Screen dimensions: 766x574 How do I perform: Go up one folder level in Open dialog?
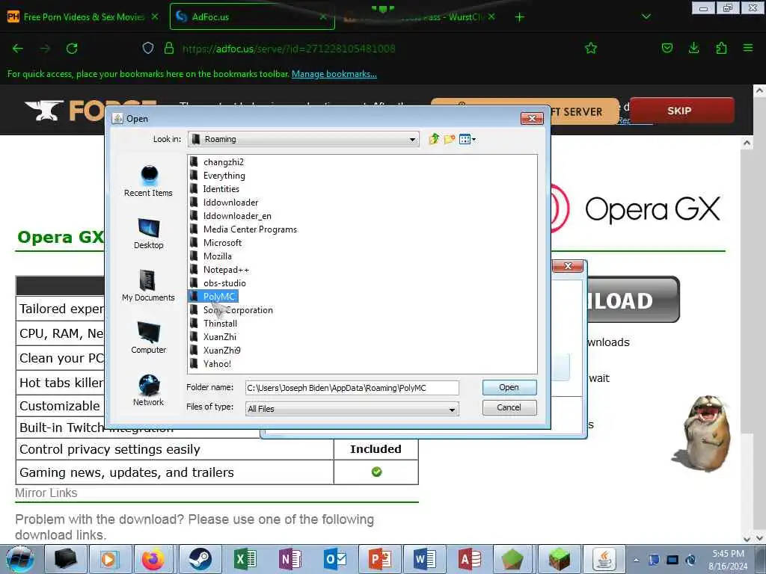[x=434, y=139]
